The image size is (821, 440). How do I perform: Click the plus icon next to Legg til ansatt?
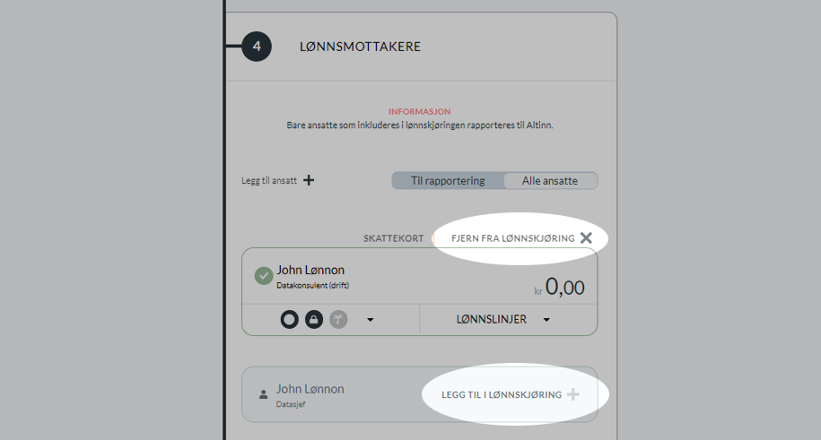click(x=309, y=180)
